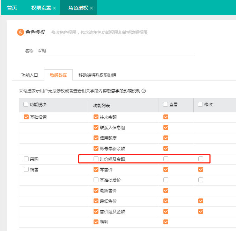Enable the 进价组及金额 checkbox
Screen dimensions: 236x231
pos(96,159)
